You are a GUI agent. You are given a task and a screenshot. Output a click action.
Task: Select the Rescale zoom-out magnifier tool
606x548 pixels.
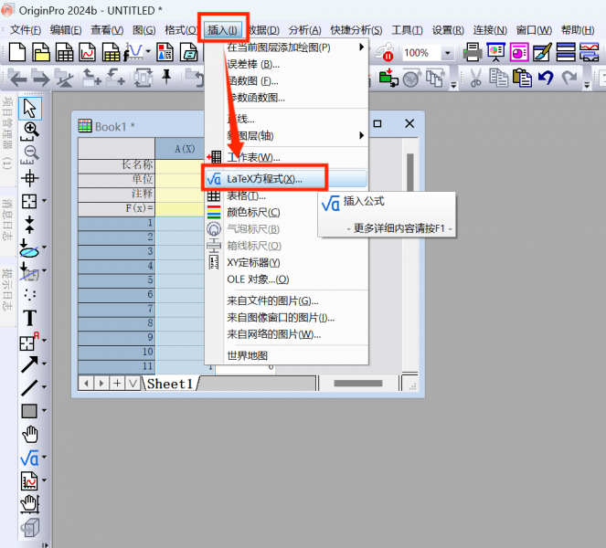30,155
